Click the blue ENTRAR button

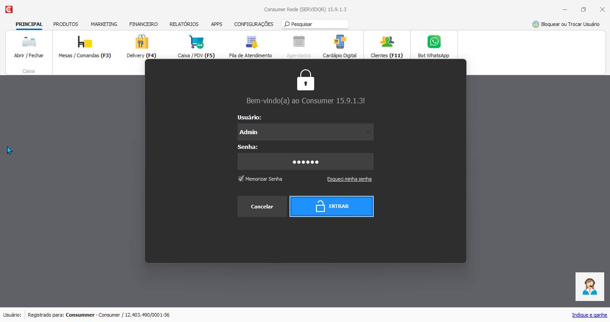click(x=331, y=206)
